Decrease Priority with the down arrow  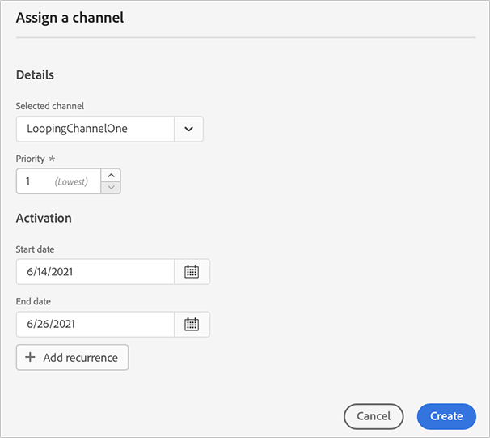pos(111,188)
